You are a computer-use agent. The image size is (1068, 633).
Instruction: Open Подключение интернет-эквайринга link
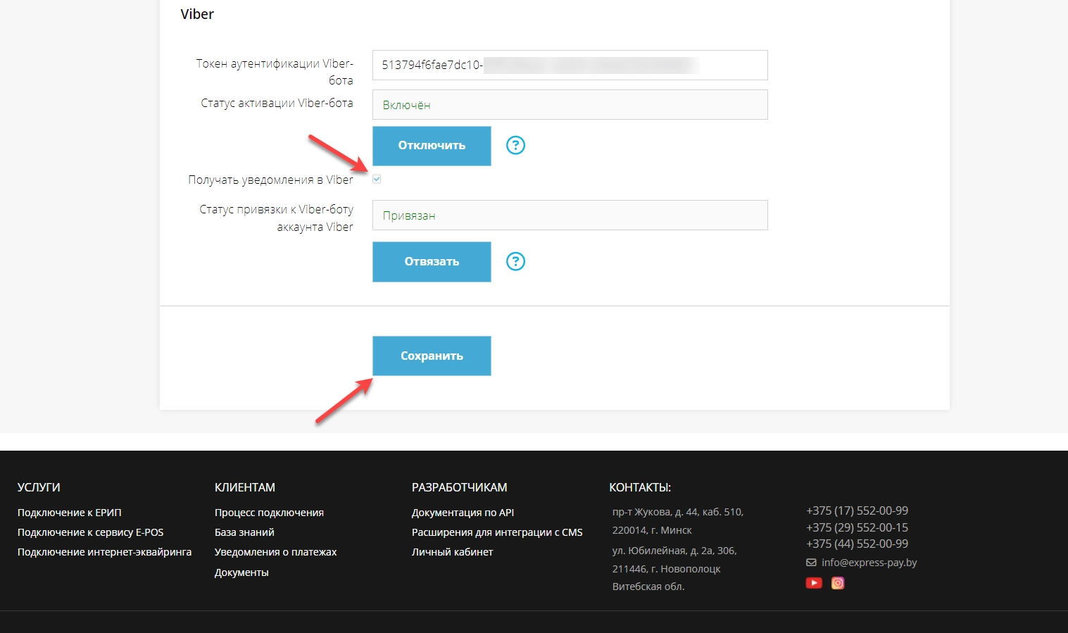[104, 552]
